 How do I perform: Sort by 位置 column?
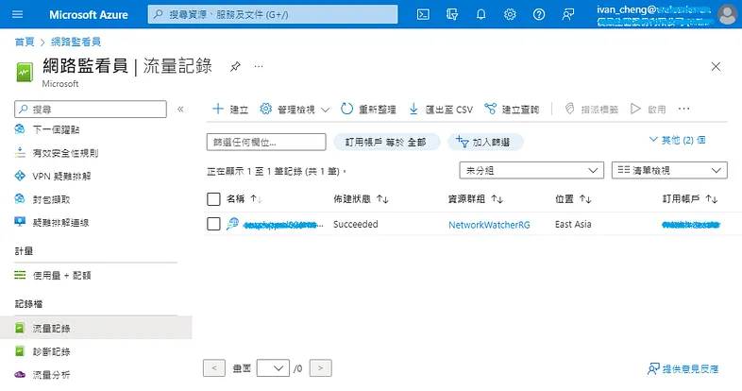tap(574, 199)
